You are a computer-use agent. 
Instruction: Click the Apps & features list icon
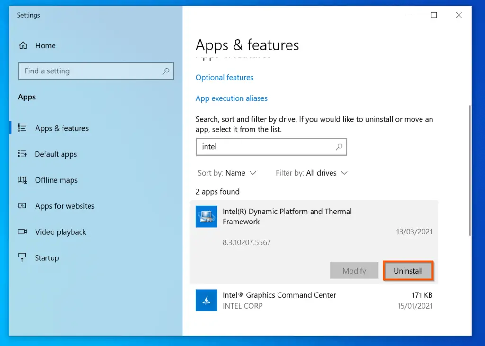22,128
